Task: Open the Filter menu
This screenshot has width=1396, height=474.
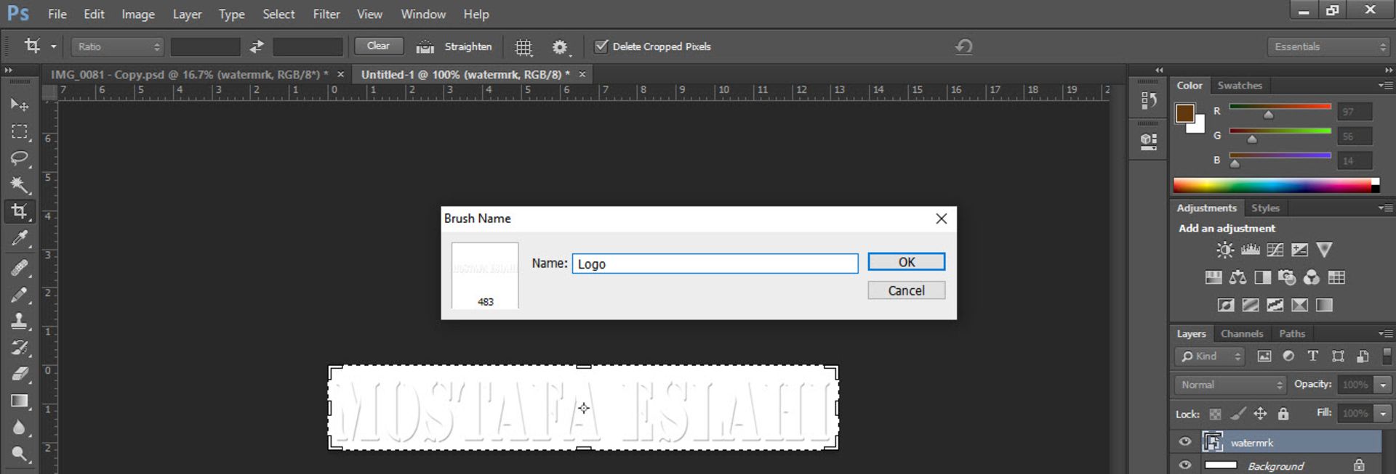Action: pos(326,14)
